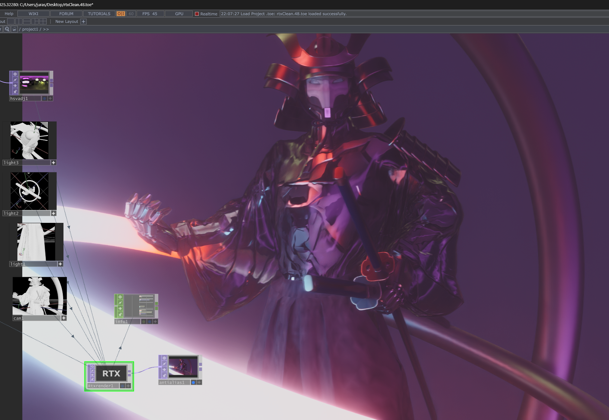Activate viewer with plus on cam1 node

[64, 318]
